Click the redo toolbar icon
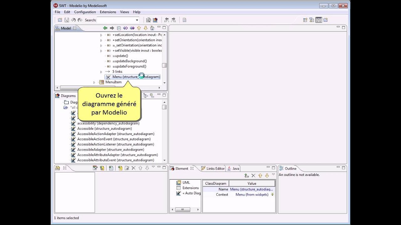The width and height of the screenshot is (401, 225). (x=80, y=20)
